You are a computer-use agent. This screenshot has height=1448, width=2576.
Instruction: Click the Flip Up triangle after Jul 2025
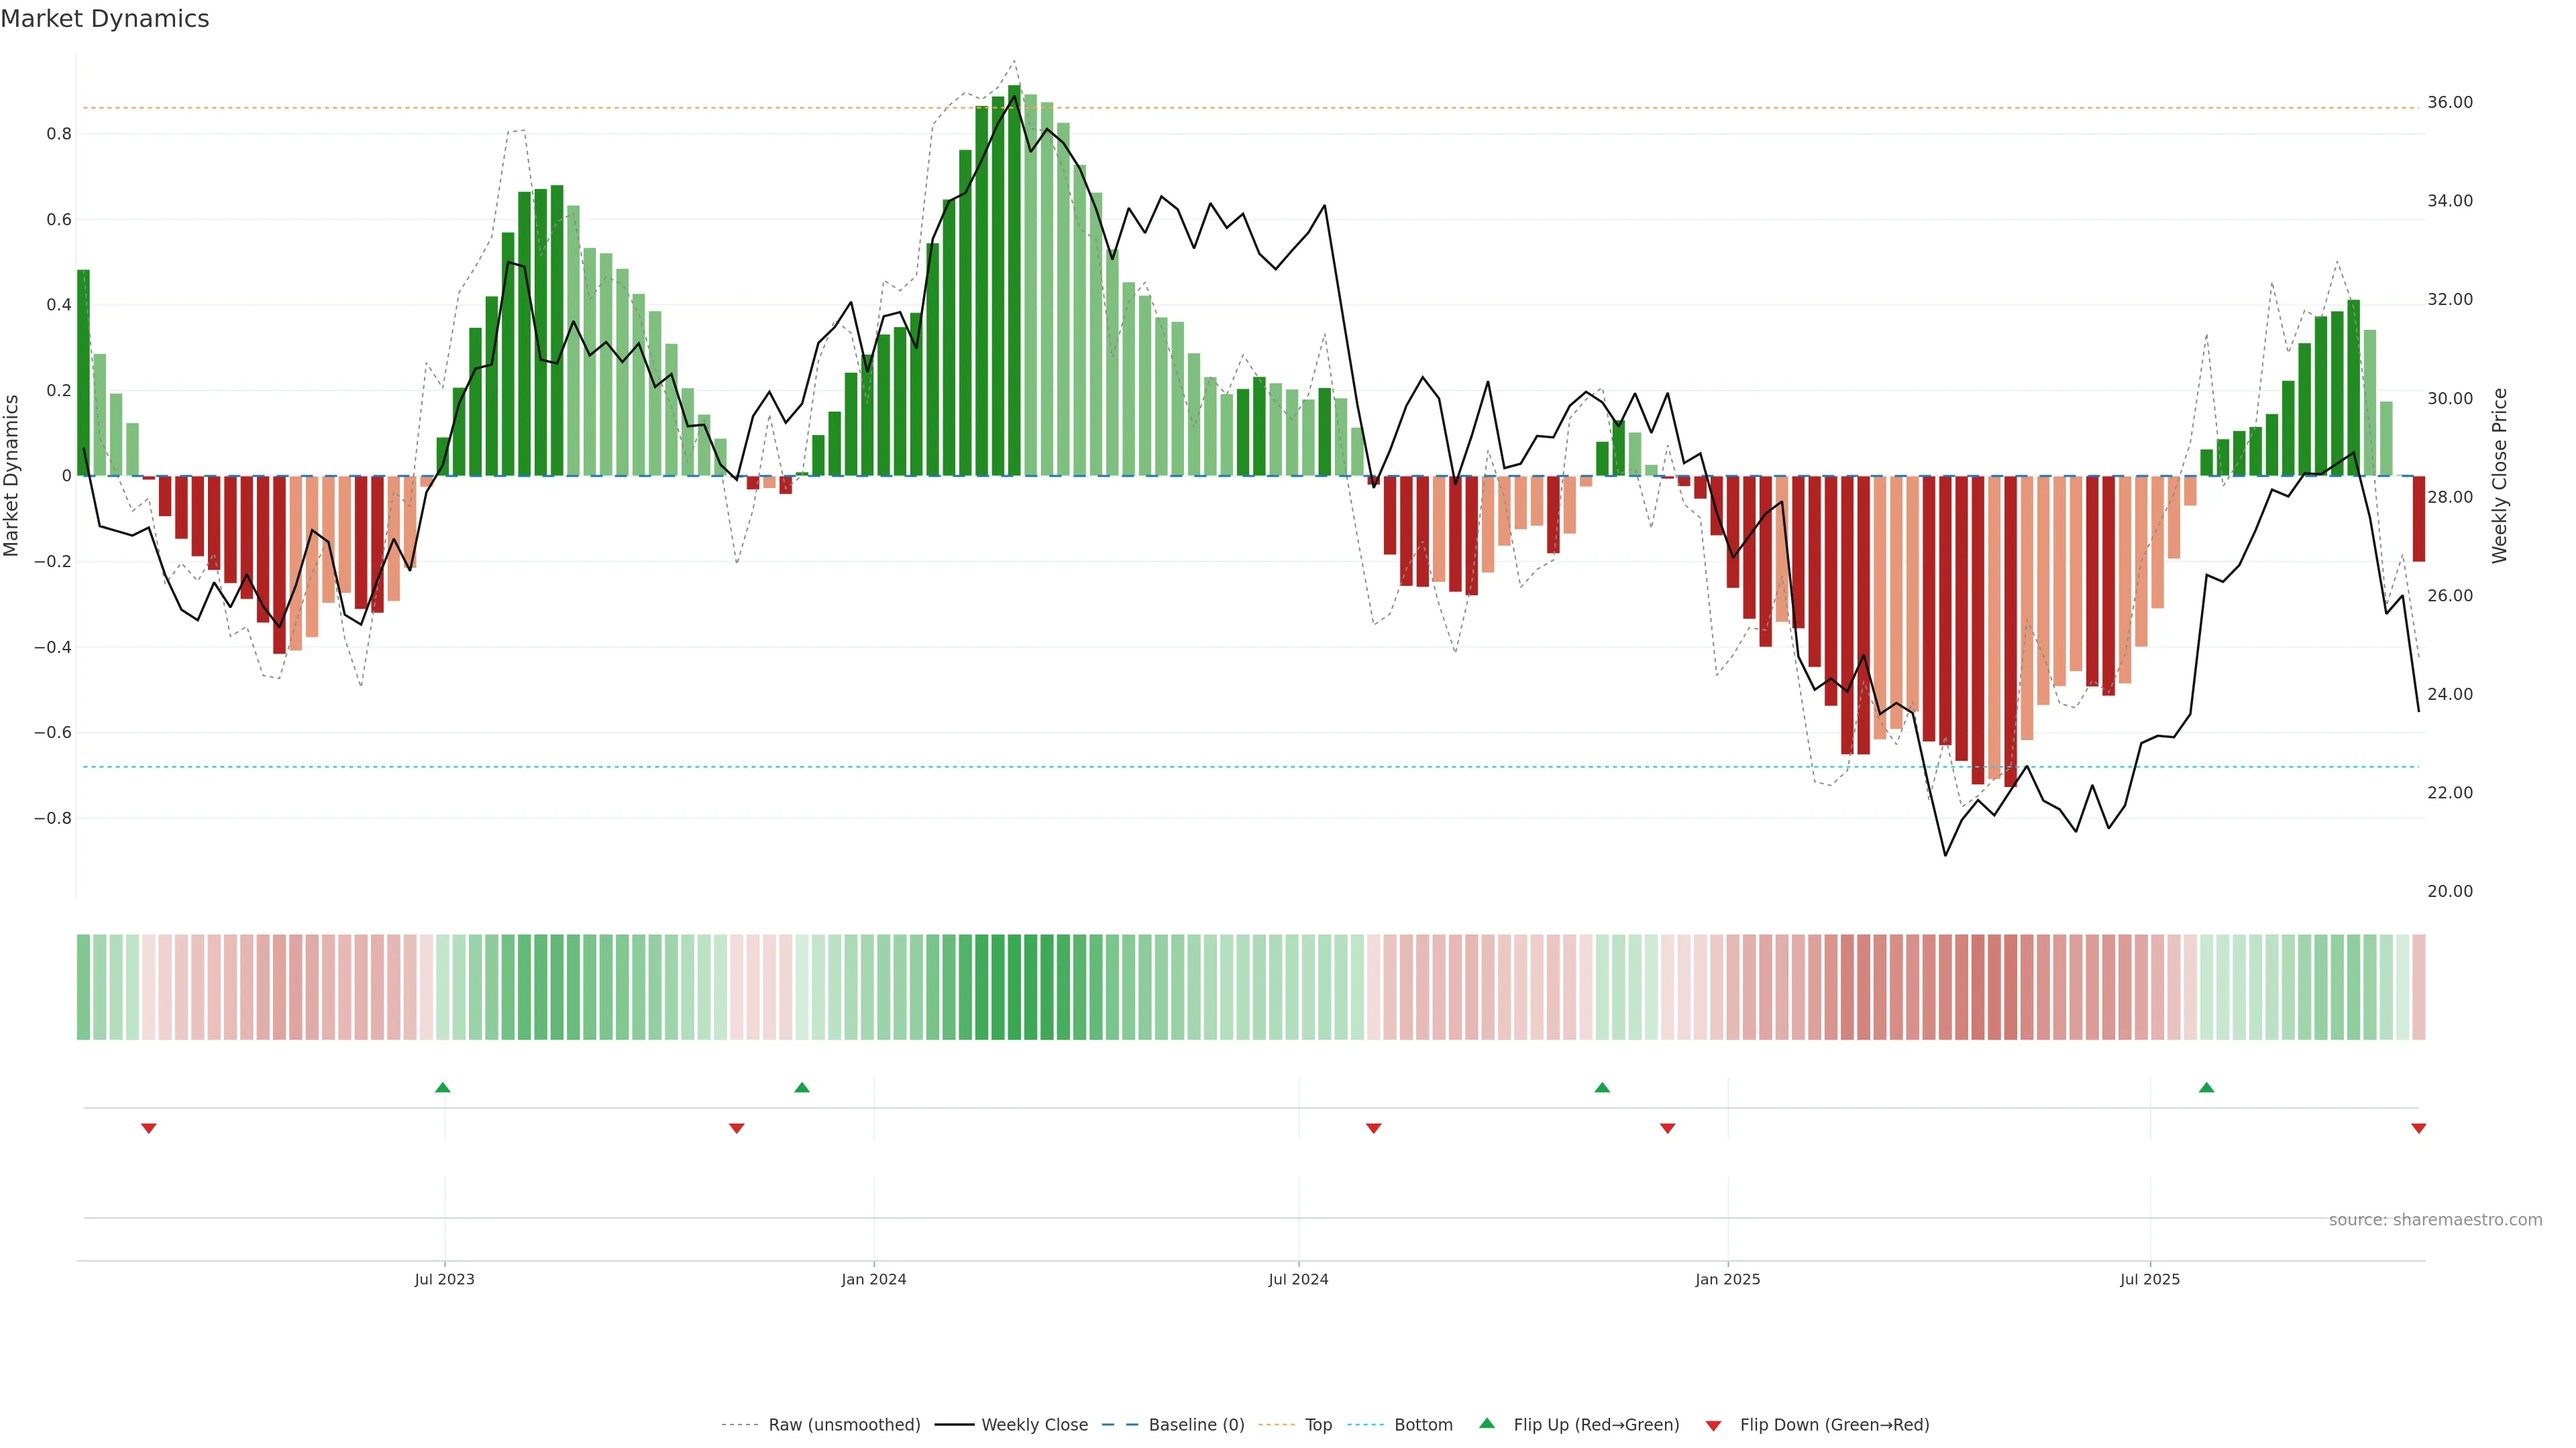tap(2206, 1087)
